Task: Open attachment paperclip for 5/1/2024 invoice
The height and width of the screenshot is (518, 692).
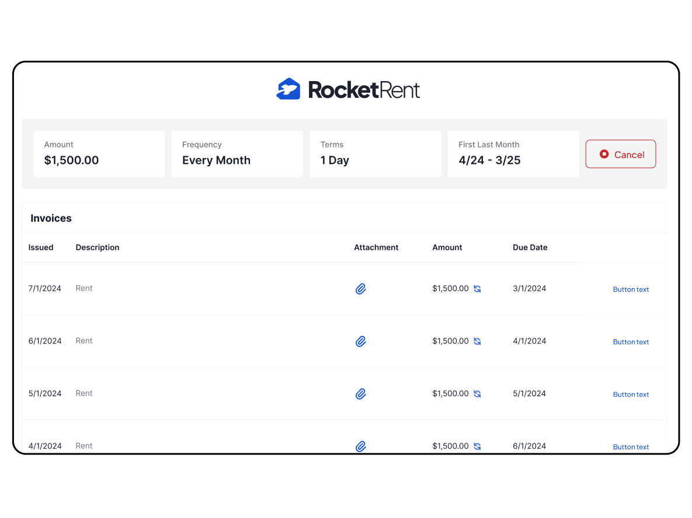Action: coord(361,394)
